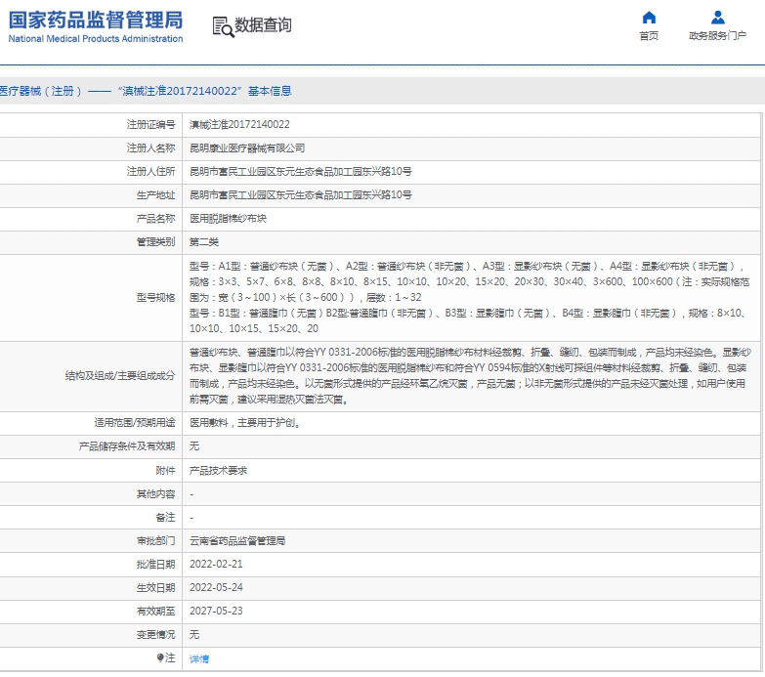The image size is (765, 677).
Task: Click the home icon labeled 首页
Action: coord(649,18)
